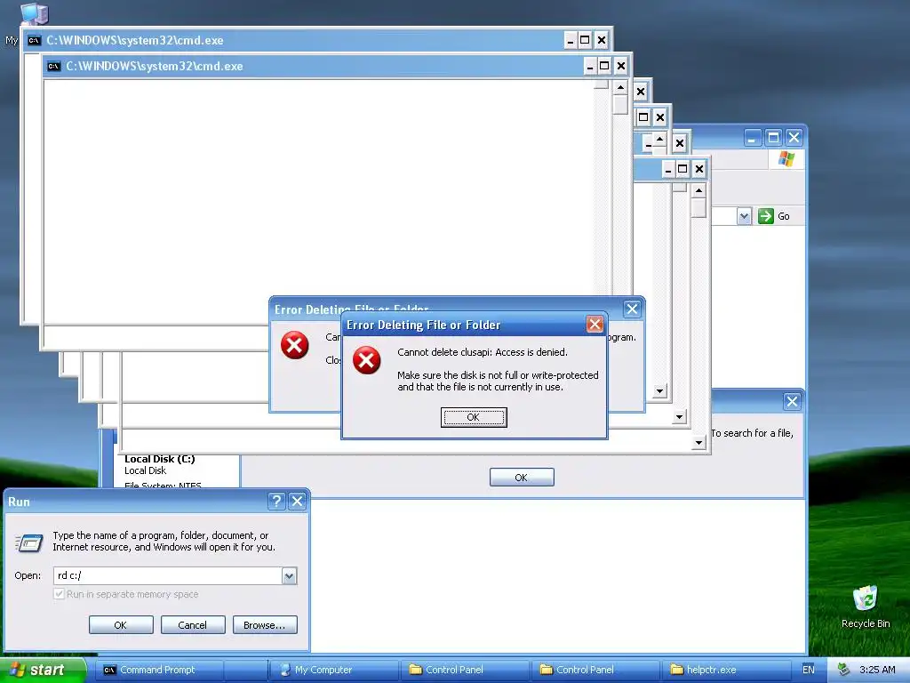Minimize the second cmd.exe window
The image size is (910, 683).
pos(590,66)
